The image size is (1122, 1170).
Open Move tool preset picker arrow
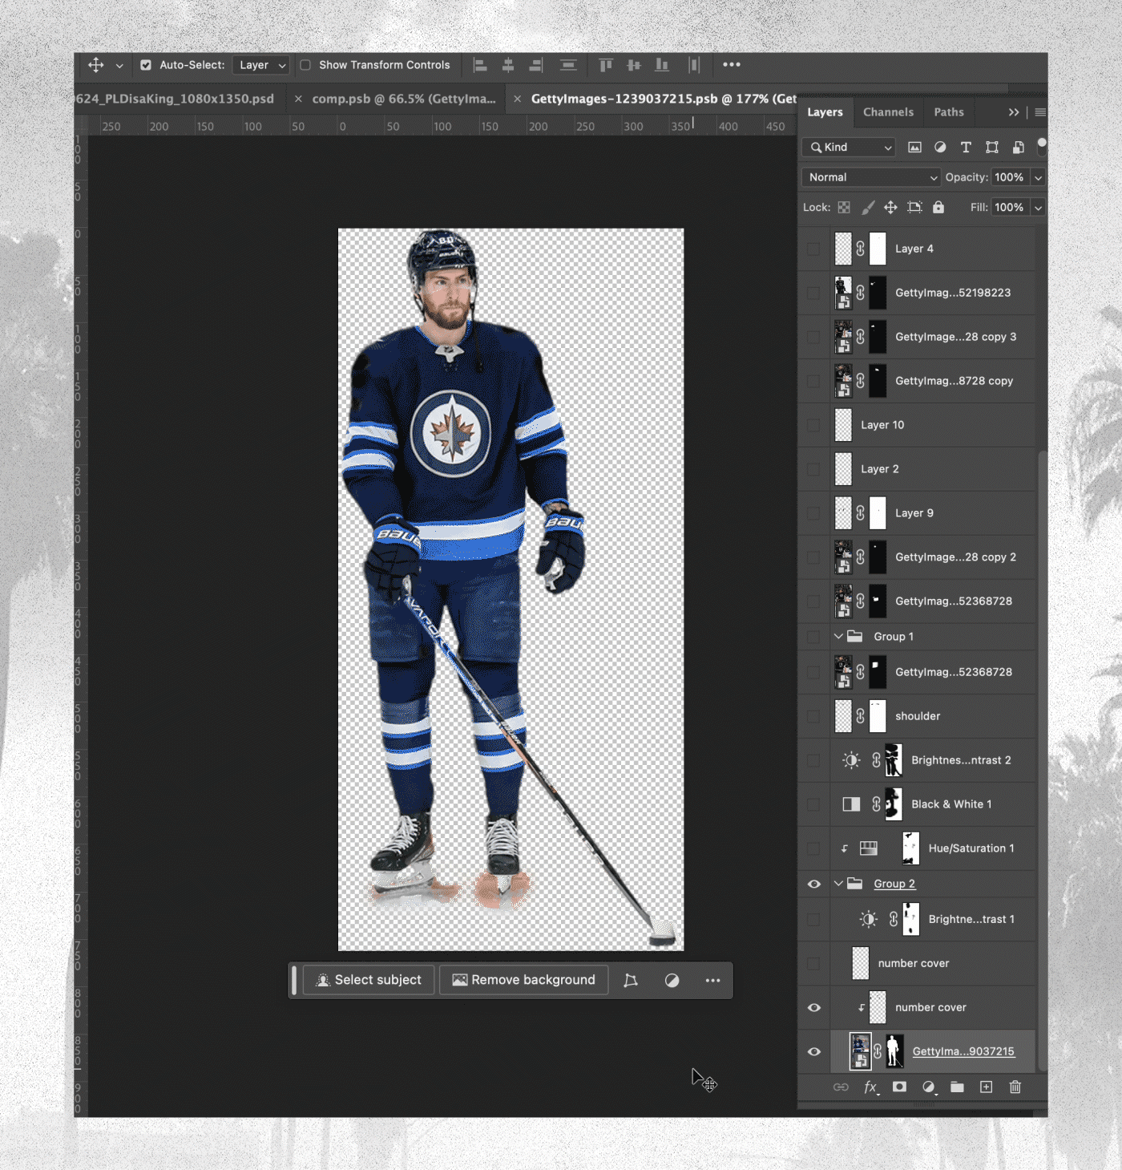coord(119,66)
